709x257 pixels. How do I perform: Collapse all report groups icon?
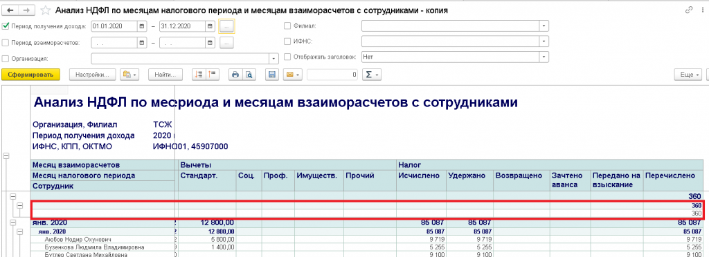click(x=213, y=75)
